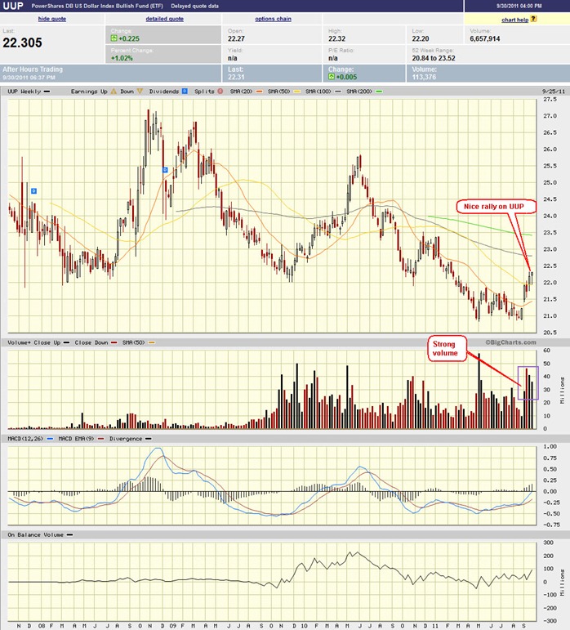Click the 11 year label on time axis
Screen dimensions: 570x630
435,626
